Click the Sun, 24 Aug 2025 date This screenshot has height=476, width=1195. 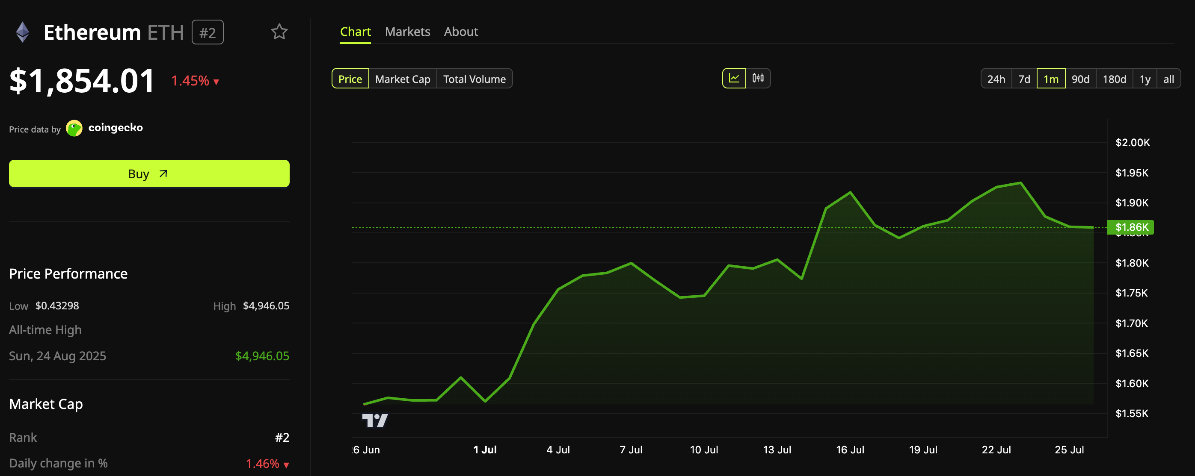point(57,356)
